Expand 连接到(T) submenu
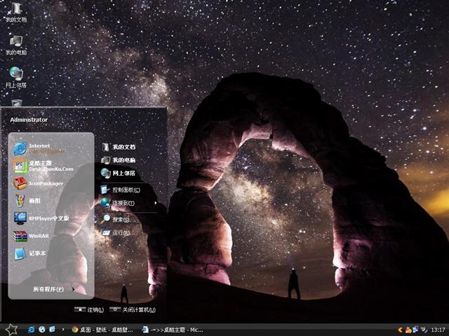 coord(129,203)
